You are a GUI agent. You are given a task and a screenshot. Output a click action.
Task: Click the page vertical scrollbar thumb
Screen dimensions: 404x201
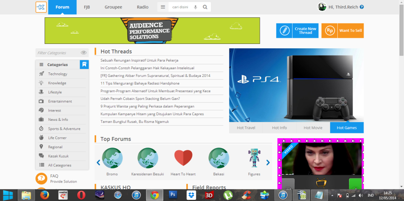(x=402, y=29)
